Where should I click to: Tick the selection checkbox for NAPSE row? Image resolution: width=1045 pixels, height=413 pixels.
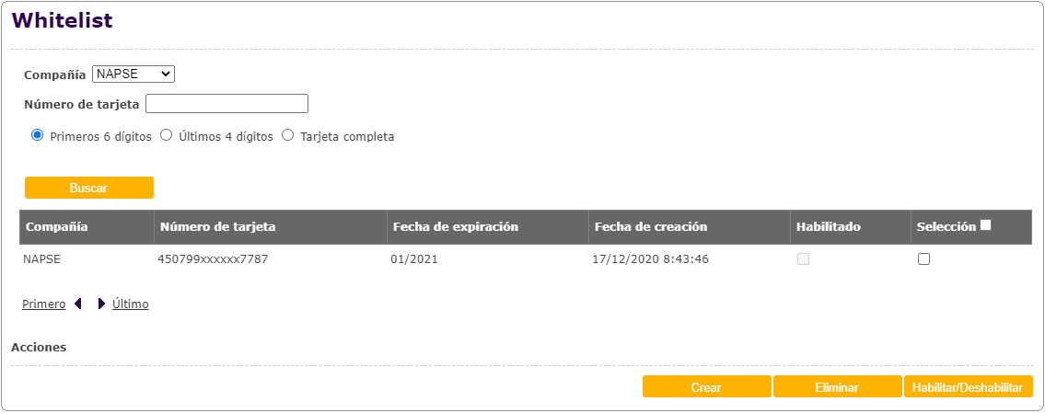pyautogui.click(x=923, y=259)
